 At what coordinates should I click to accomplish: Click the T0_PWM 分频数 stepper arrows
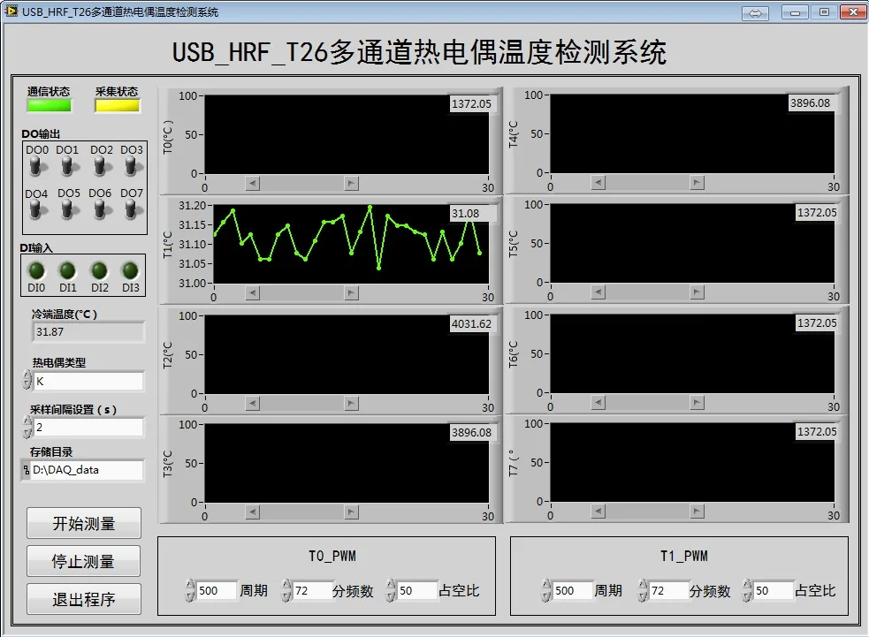[286, 590]
